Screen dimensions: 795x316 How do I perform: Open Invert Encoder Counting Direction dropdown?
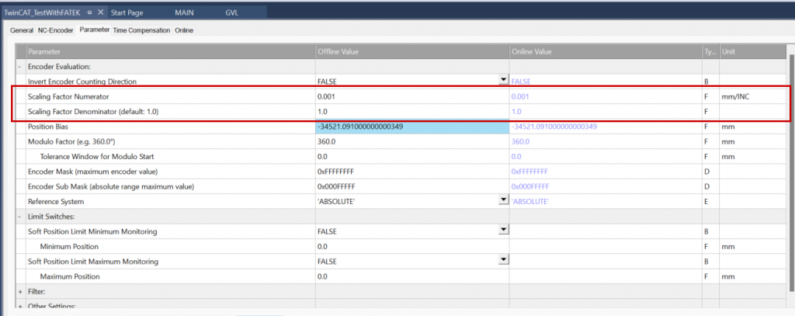click(502, 80)
